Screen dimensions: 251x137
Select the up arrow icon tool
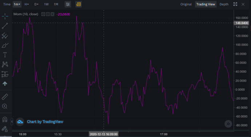pyautogui.click(x=5, y=84)
